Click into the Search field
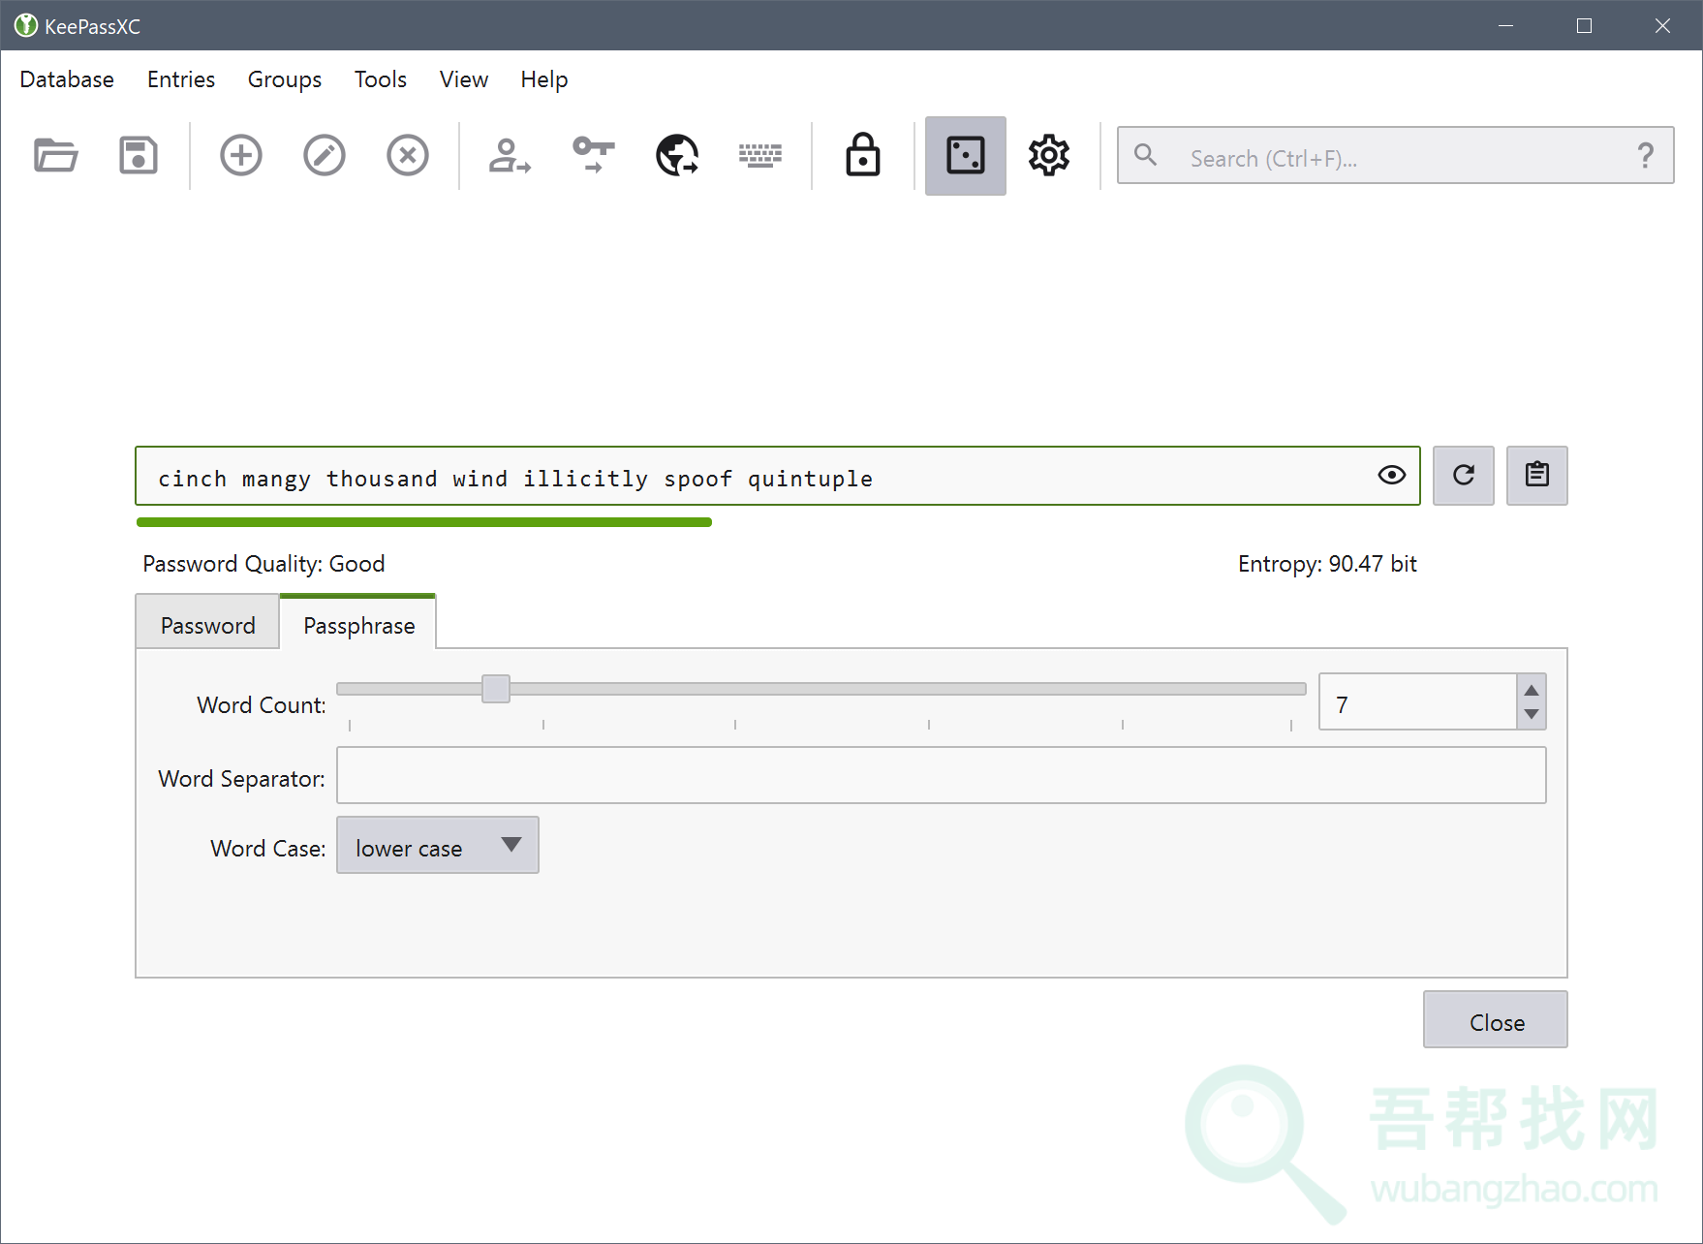This screenshot has width=1703, height=1244. pos(1395,156)
